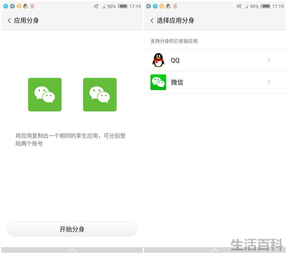Tap the 微信 green icon in list
Screen dimensions: 287x254
158,82
